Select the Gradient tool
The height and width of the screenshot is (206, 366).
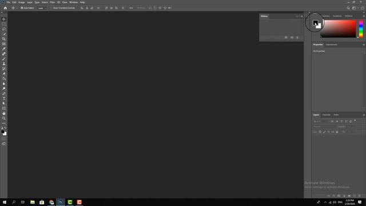point(4,79)
